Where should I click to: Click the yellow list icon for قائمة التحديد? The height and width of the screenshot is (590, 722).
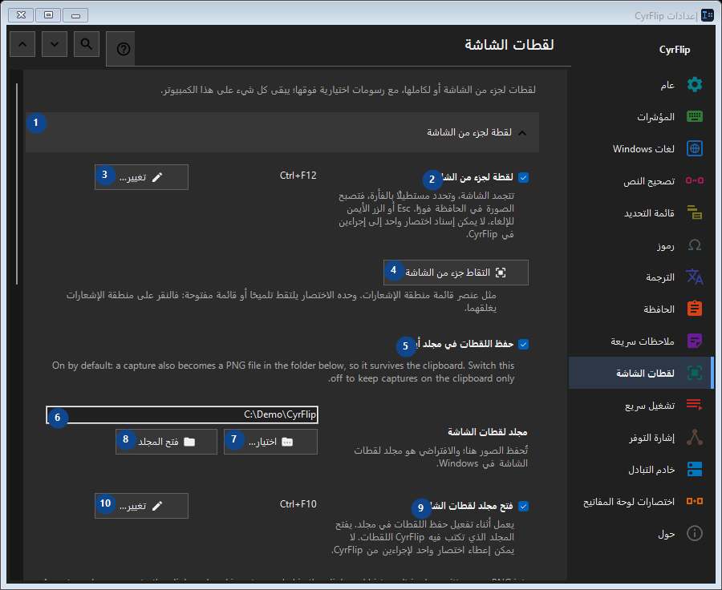[x=695, y=212]
